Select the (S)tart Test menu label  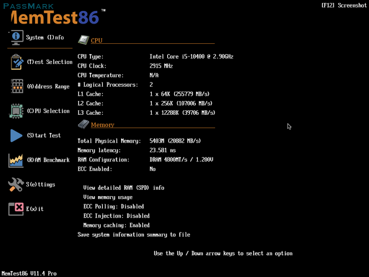tap(44, 136)
